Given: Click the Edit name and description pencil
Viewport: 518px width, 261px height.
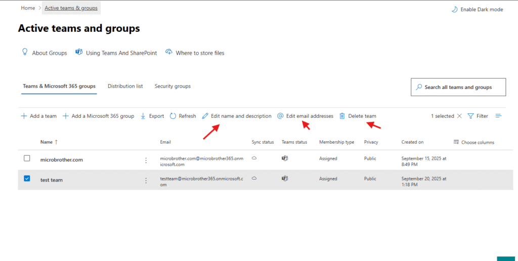Looking at the screenshot, I should pyautogui.click(x=205, y=116).
